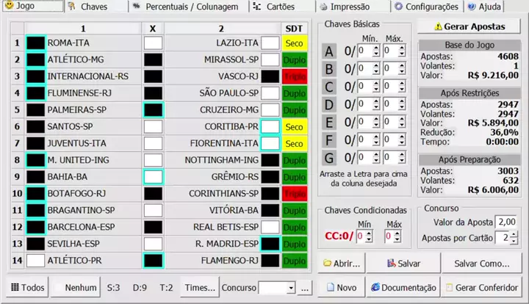Click the grid icon on Todos button
Image resolution: width=529 pixels, height=304 pixels.
(15, 287)
